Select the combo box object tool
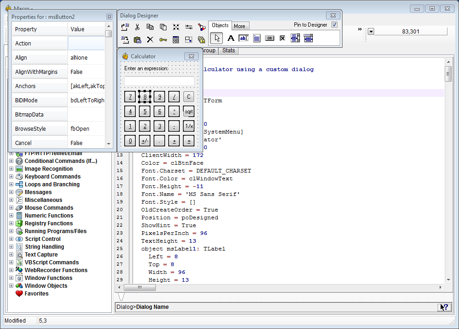Viewport: 459px width, 329px height. pyautogui.click(x=308, y=38)
